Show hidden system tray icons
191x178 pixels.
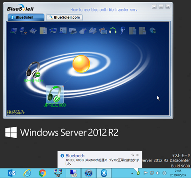point(132,173)
